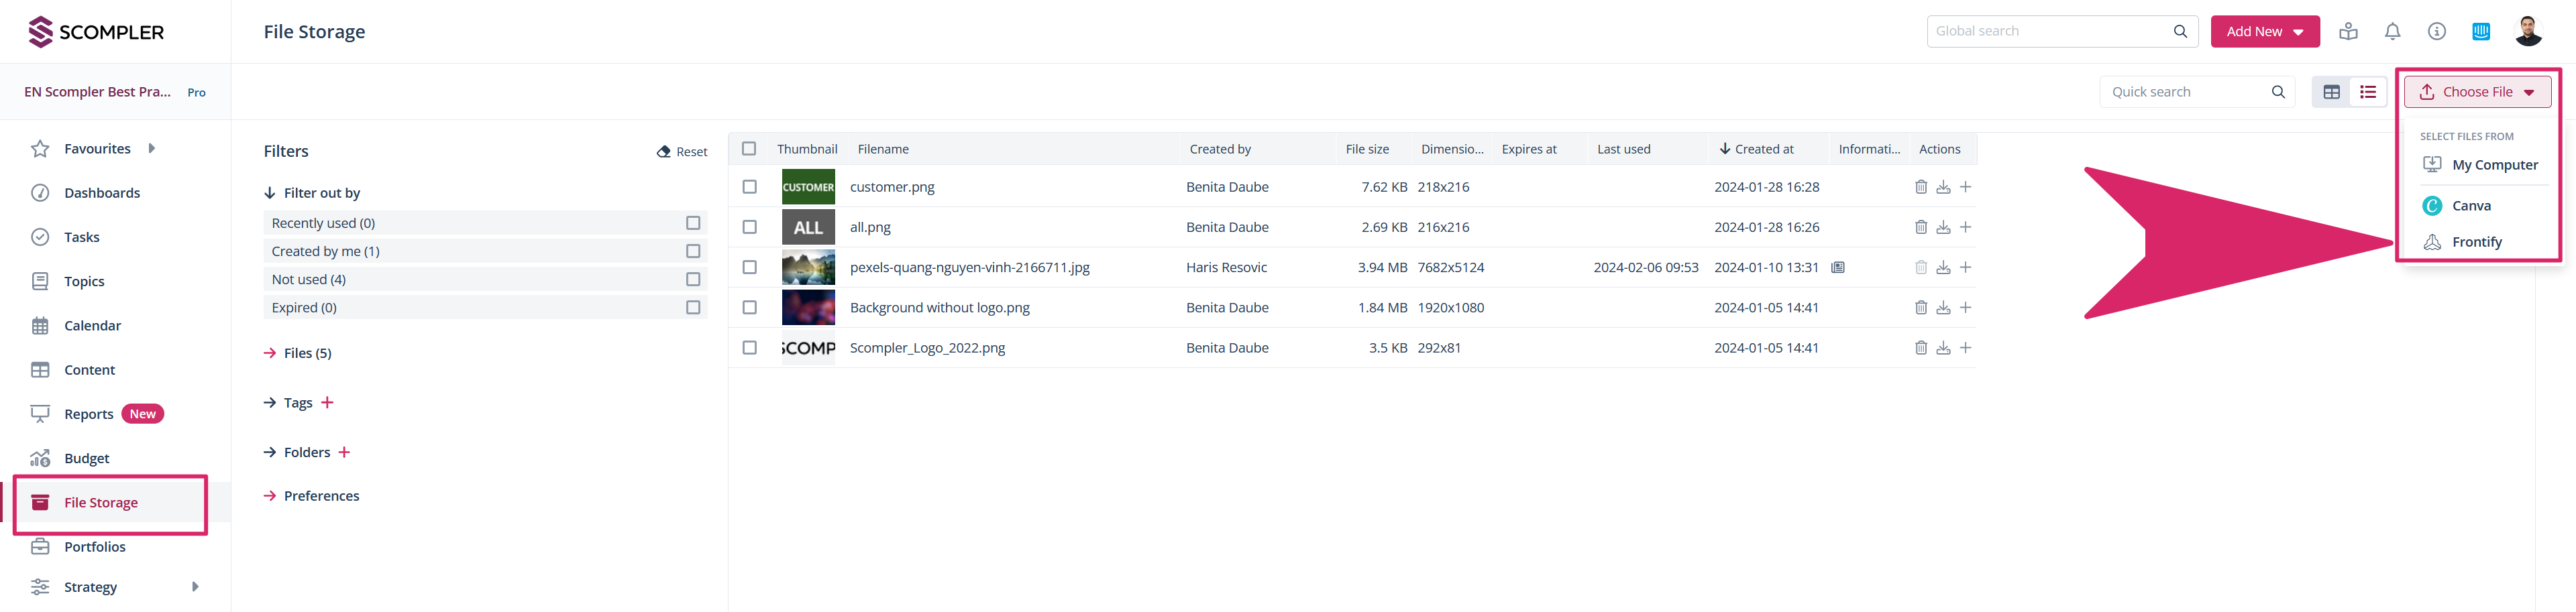Download all.png using download icon
Image resolution: width=2576 pixels, height=612 pixels.
(x=1942, y=228)
